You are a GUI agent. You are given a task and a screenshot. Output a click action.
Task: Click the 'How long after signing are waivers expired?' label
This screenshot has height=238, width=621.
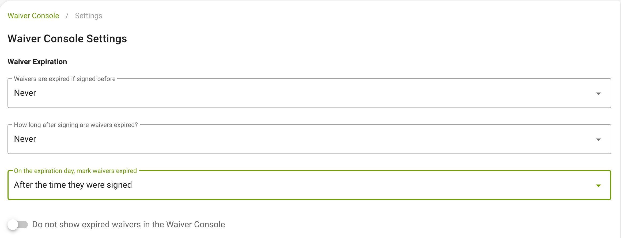(x=76, y=125)
